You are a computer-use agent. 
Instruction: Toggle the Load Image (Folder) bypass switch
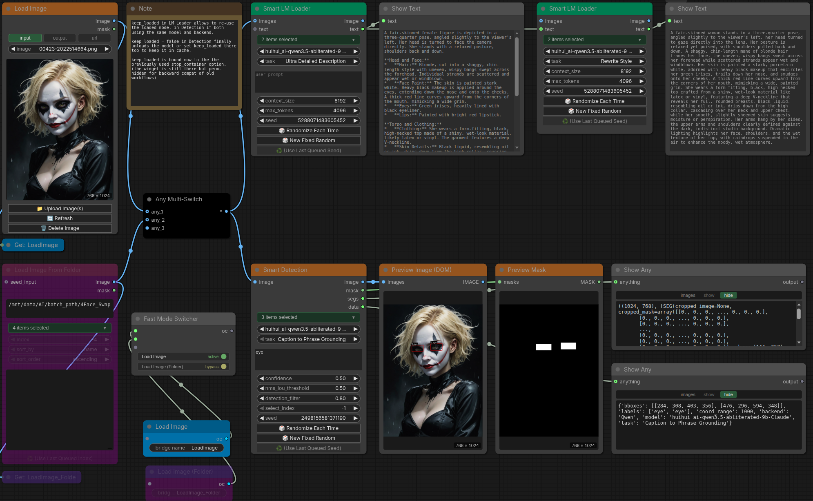224,367
